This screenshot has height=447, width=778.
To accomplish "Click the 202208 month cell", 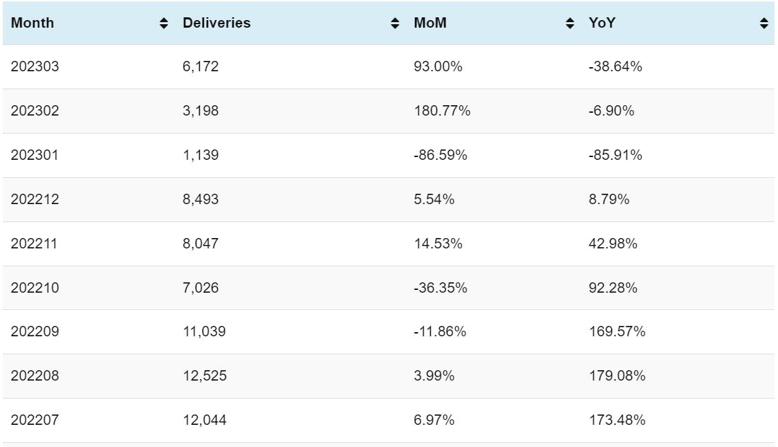I will (x=35, y=376).
